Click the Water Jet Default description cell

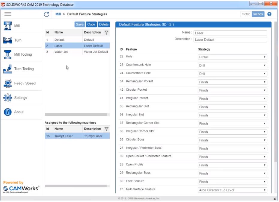click(96, 52)
